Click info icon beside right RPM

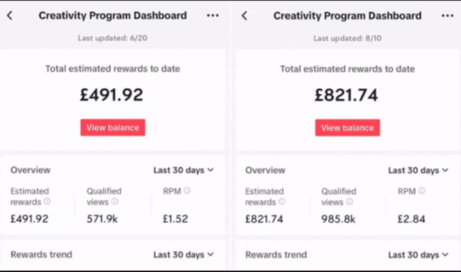421,191
